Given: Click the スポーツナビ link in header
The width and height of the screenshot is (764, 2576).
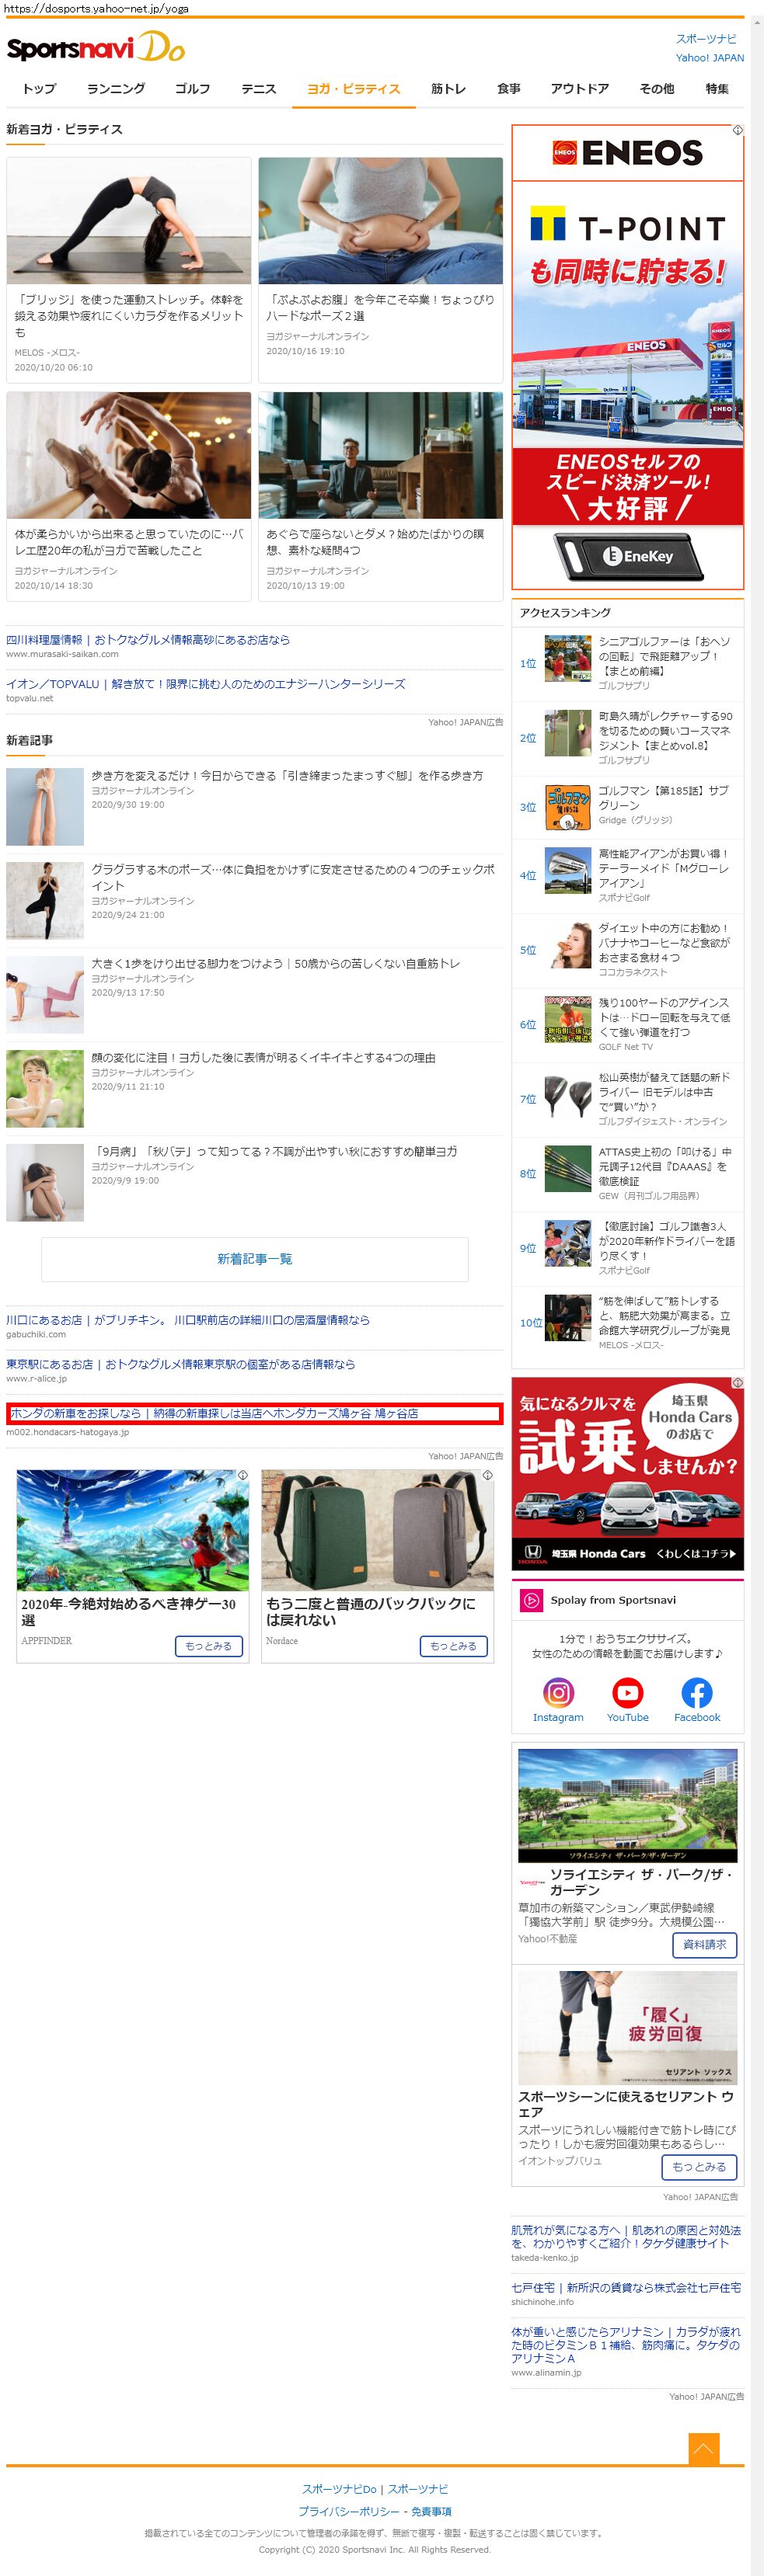Looking at the screenshot, I should (706, 39).
